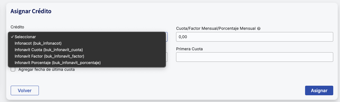
Task: Click into the Primera Cuota field
Action: [255, 57]
